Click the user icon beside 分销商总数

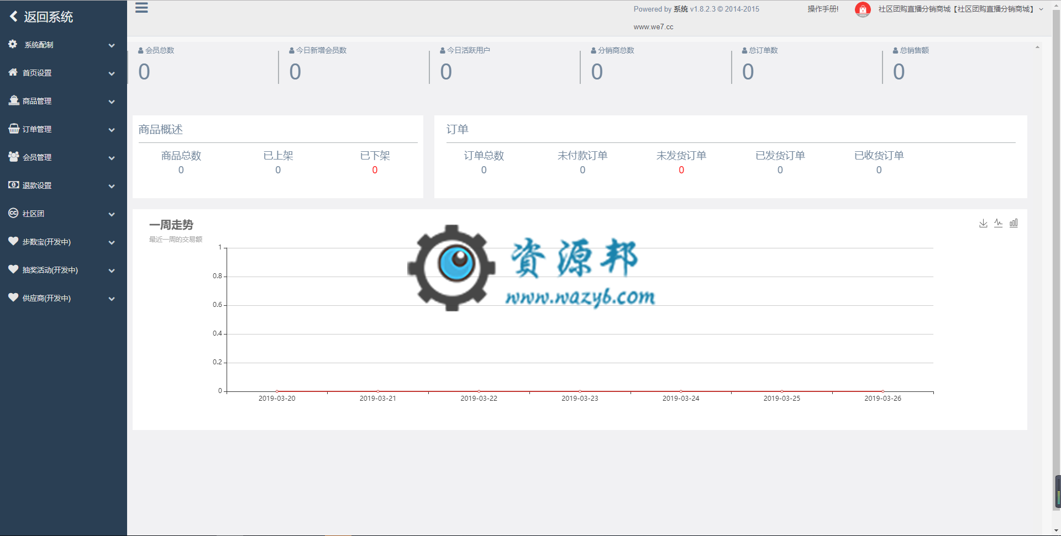click(593, 50)
